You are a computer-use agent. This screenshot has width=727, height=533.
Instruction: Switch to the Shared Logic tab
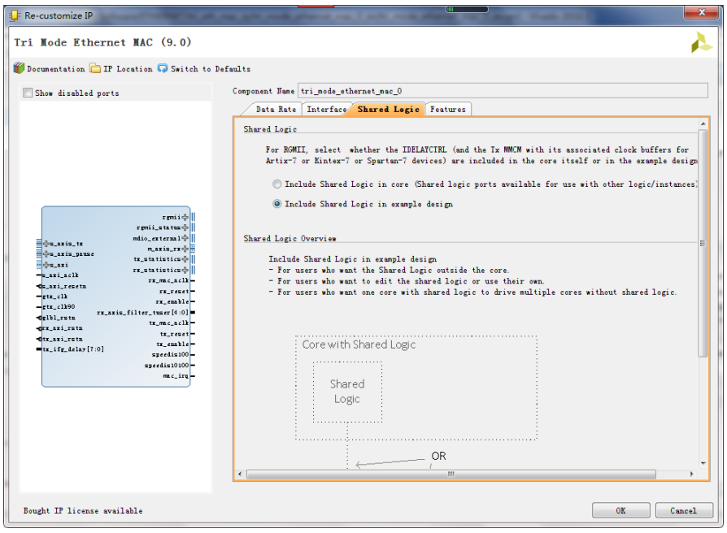pyautogui.click(x=388, y=110)
